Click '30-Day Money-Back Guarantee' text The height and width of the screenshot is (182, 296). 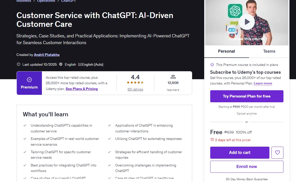click(247, 179)
